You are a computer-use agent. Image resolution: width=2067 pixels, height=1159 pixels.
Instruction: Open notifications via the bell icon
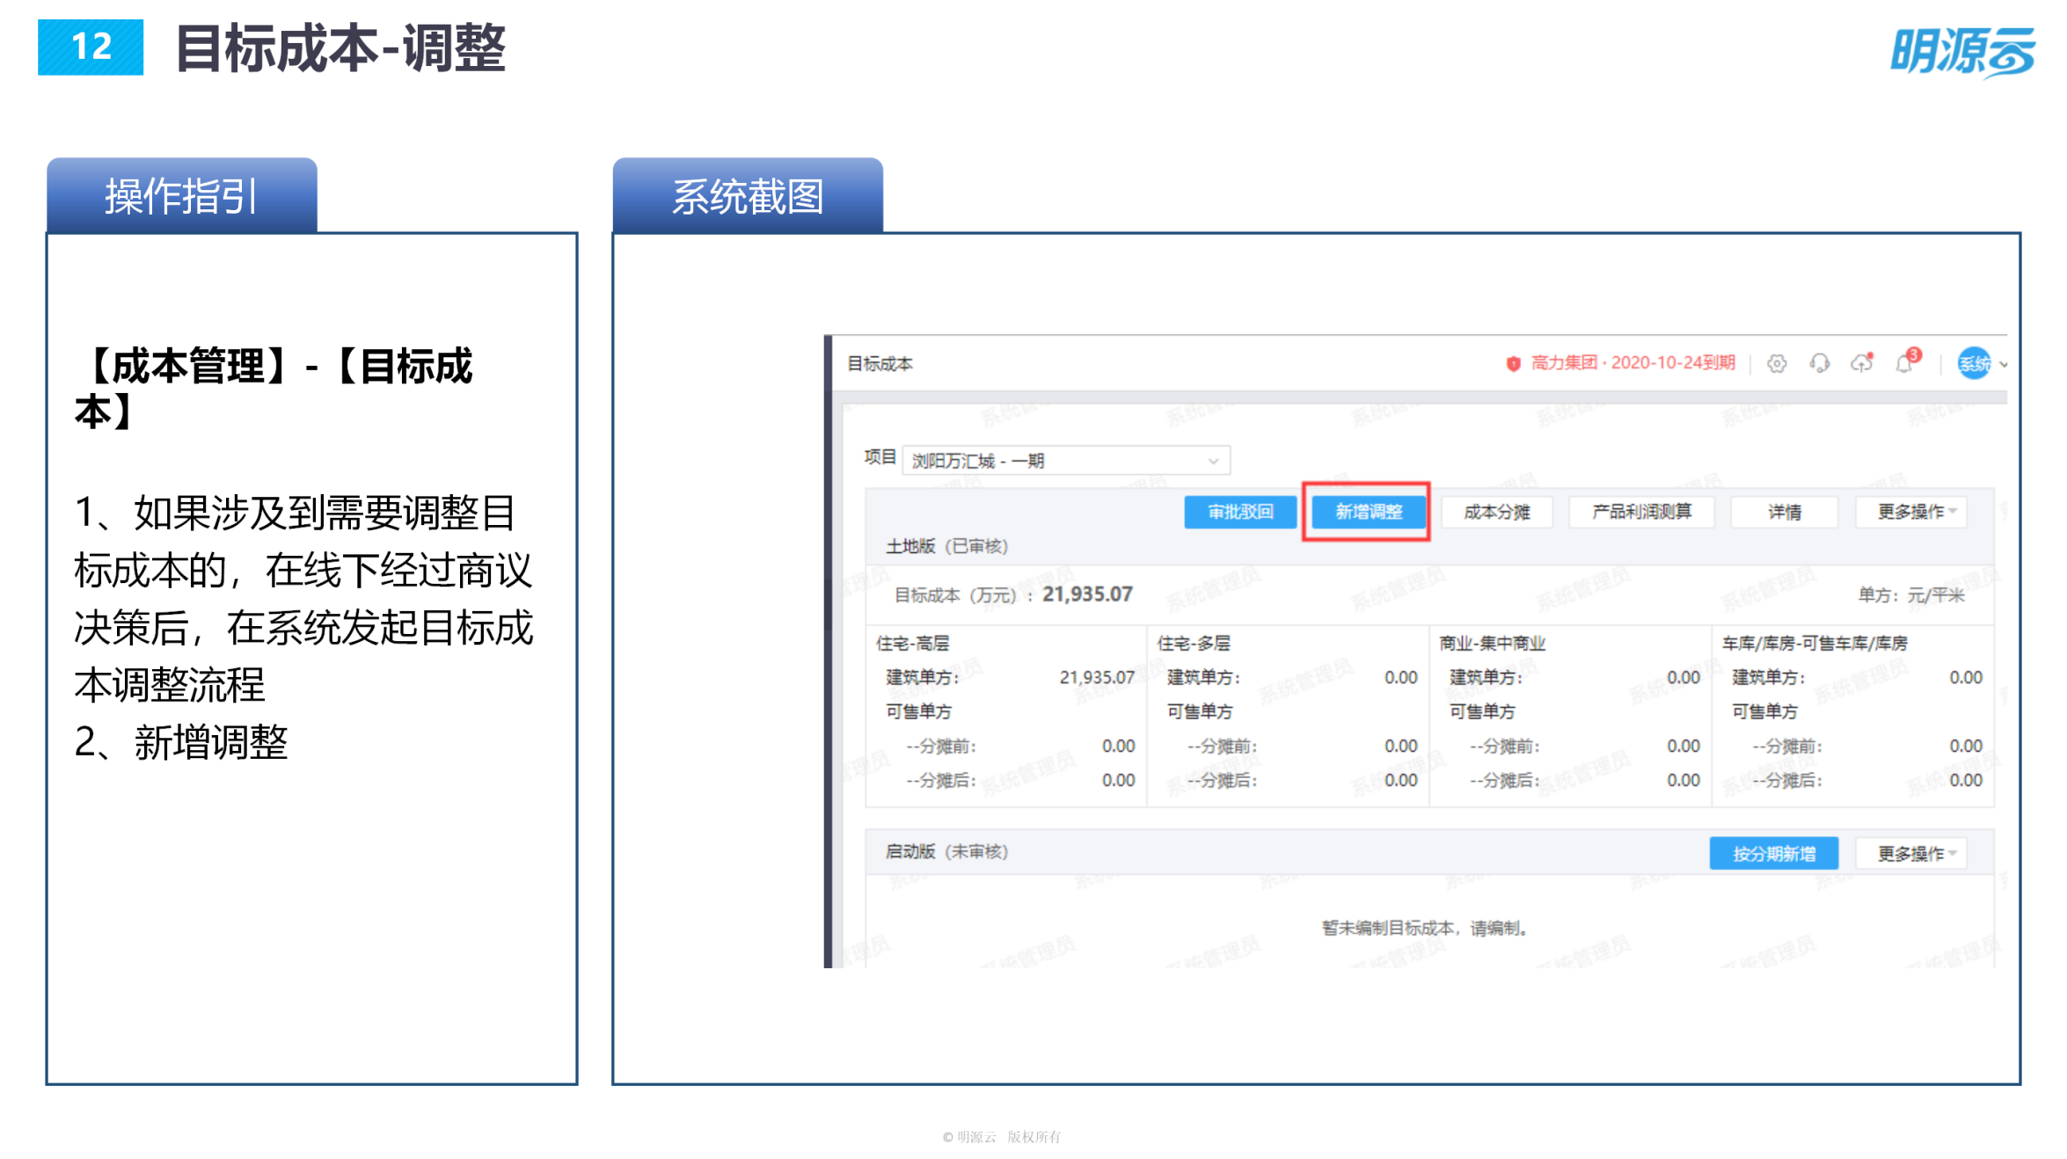click(x=1903, y=365)
